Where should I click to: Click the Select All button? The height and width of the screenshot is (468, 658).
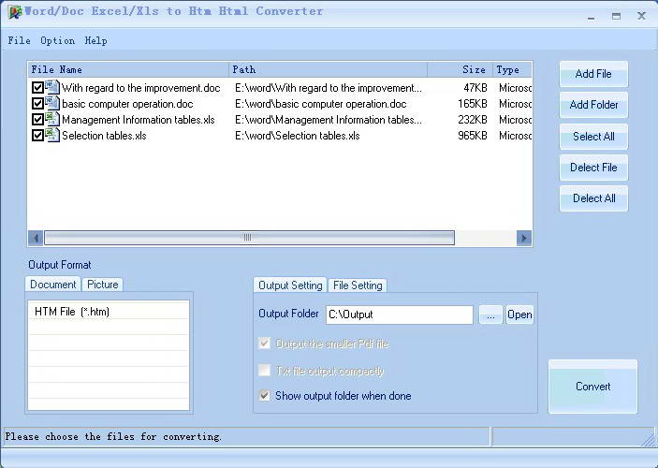click(593, 137)
